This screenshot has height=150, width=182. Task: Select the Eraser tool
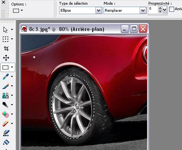pos(5,123)
